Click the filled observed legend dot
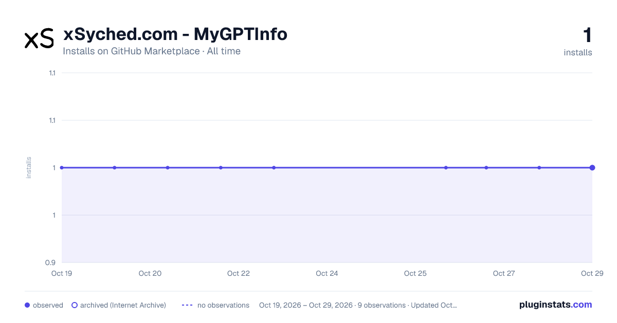This screenshot has width=617, height=323. point(27,305)
